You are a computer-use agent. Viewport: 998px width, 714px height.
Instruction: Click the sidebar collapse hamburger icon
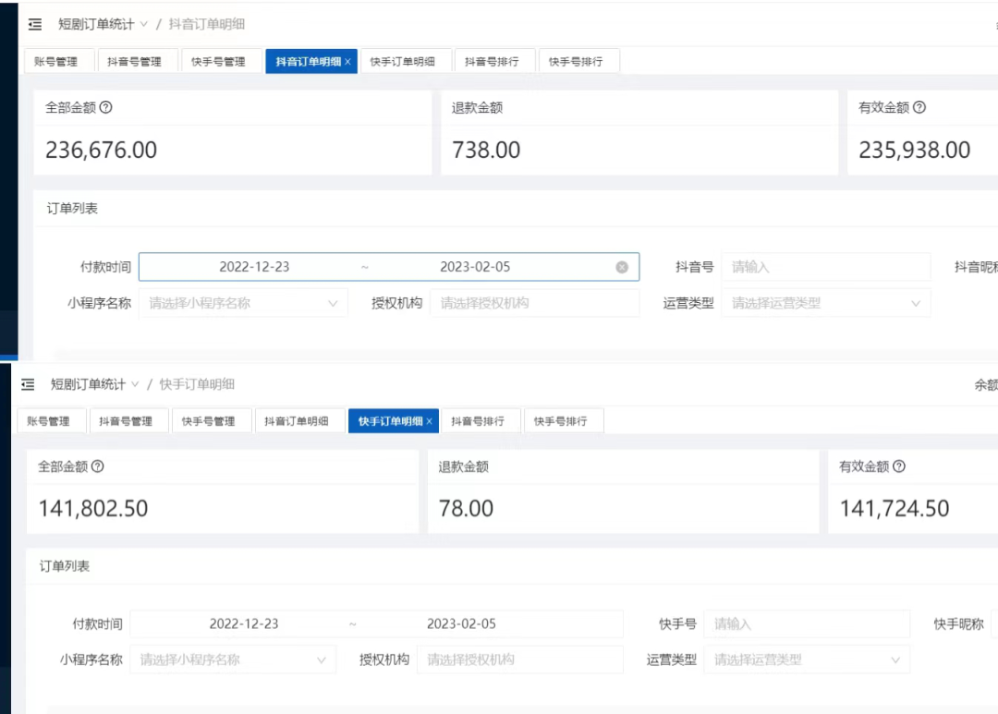pyautogui.click(x=34, y=23)
